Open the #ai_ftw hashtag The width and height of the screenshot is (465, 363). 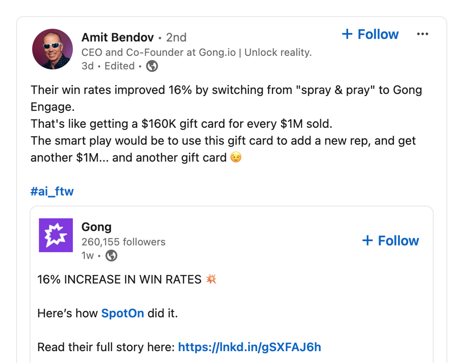click(52, 191)
